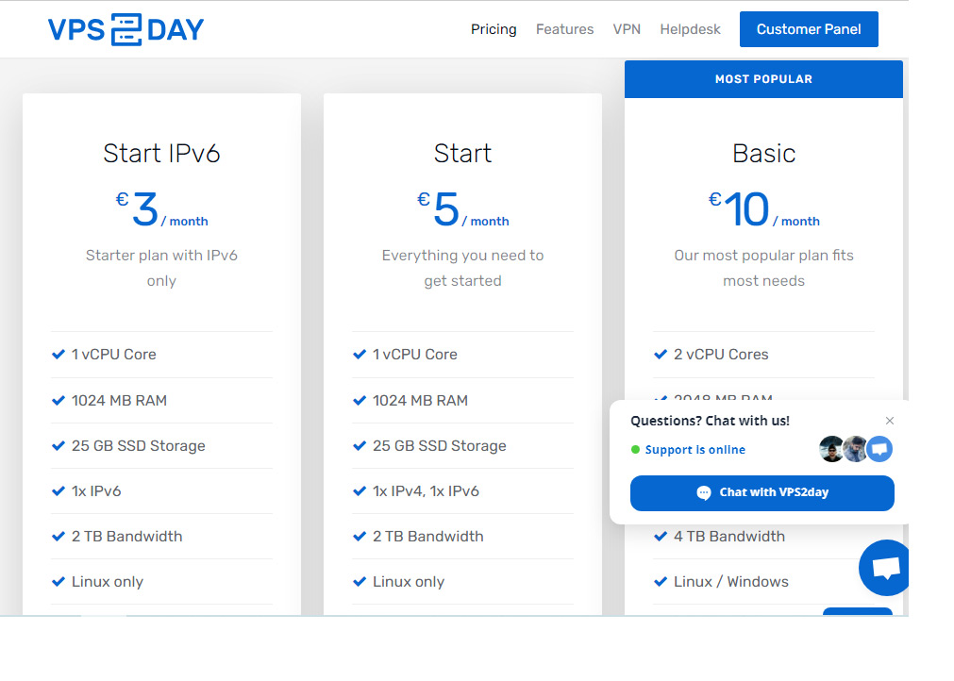Image resolution: width=954 pixels, height=681 pixels.
Task: Click the checkmark beside 1x IPv4, 1x IPv6
Action: [360, 490]
